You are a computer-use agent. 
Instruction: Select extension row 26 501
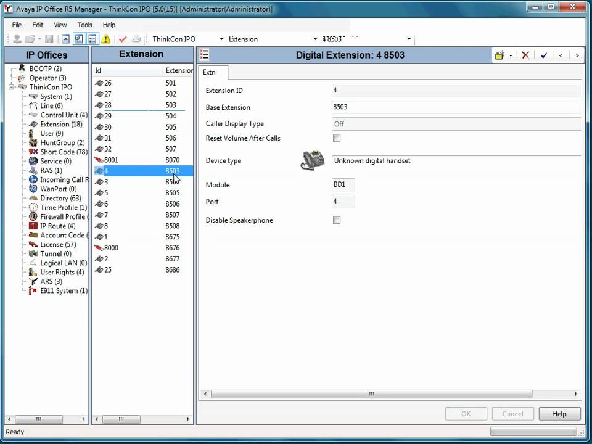[142, 83]
